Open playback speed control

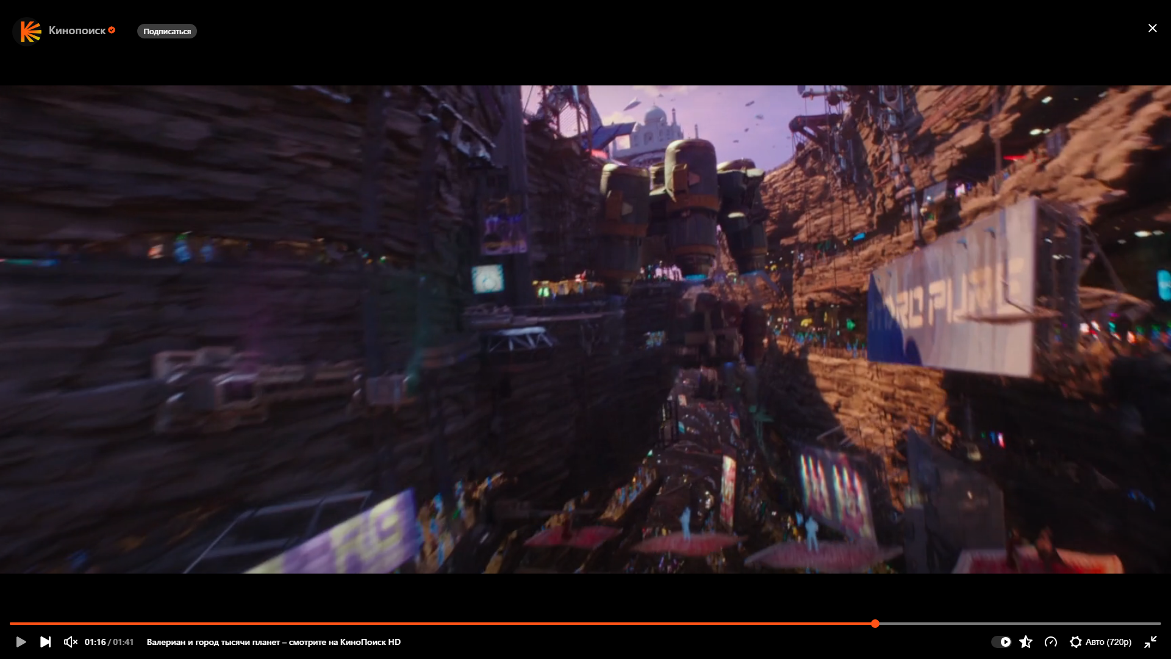coord(1050,642)
